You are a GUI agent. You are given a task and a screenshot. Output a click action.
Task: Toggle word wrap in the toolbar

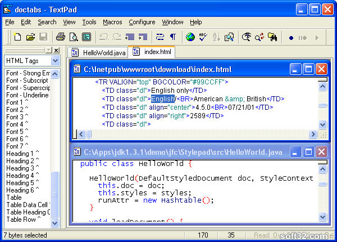[160, 37]
